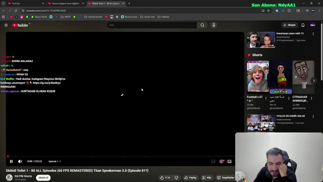Image resolution: width=323 pixels, height=182 pixels.
Task: Open options for Football x 67 short
Action: (x=266, y=98)
